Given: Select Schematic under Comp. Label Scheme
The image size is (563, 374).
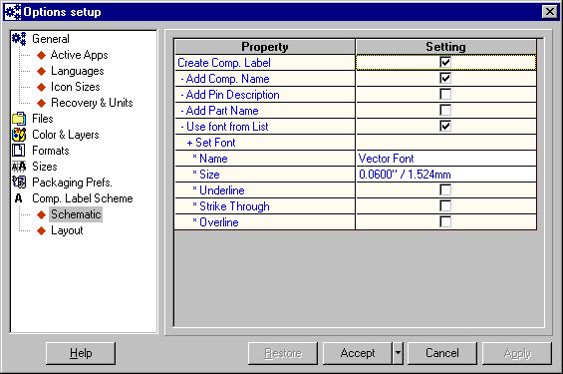Looking at the screenshot, I should pyautogui.click(x=76, y=214).
